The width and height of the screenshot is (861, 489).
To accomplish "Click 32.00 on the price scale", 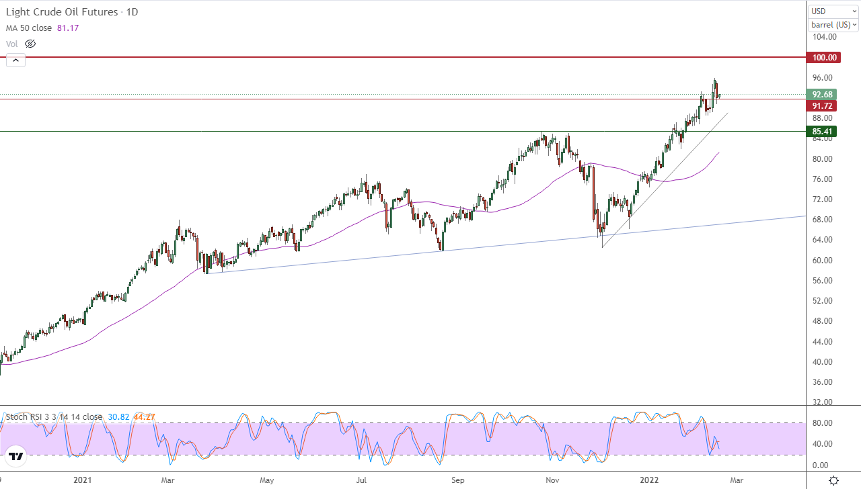I will click(x=823, y=402).
